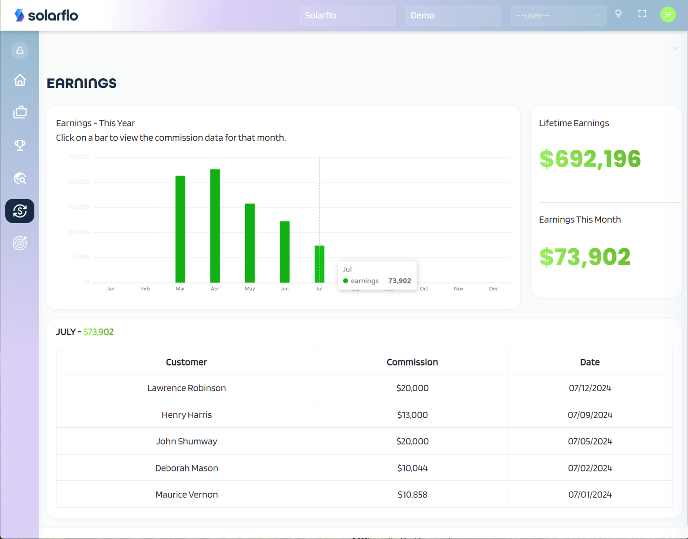
Task: Click the May earnings bar
Action: pos(250,243)
